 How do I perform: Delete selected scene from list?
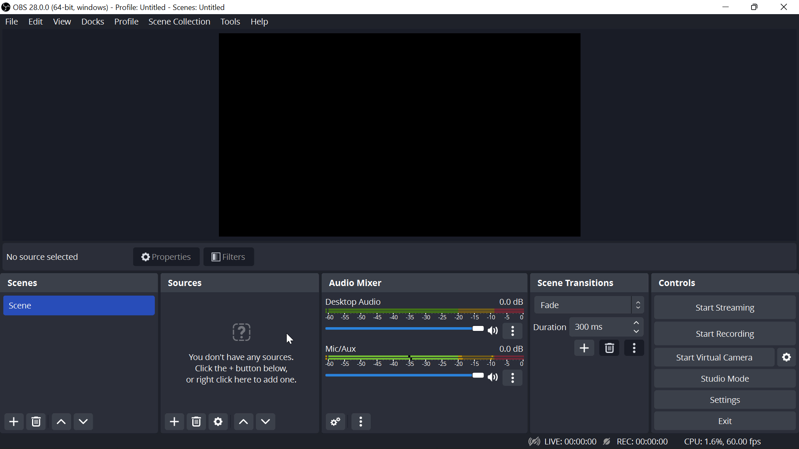point(36,422)
